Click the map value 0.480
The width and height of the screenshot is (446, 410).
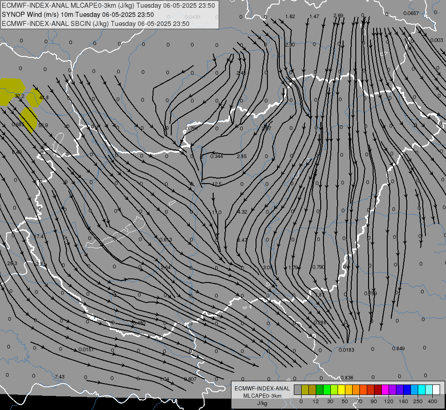coord(139,323)
